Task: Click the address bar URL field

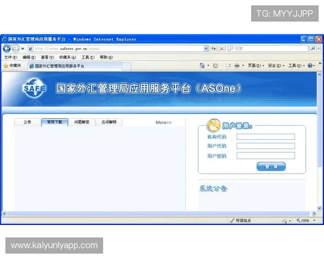Action: pos(116,49)
